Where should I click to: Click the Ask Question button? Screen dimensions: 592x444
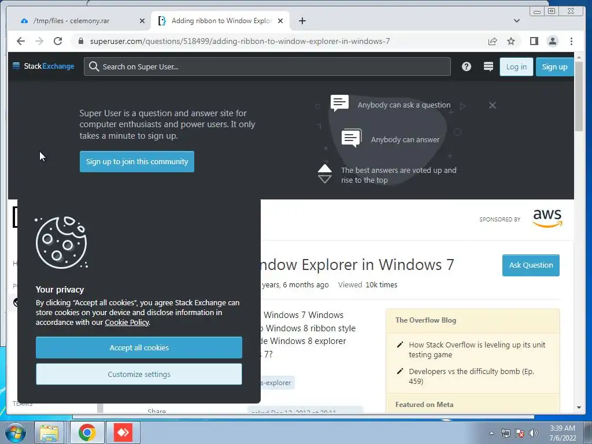pyautogui.click(x=531, y=265)
